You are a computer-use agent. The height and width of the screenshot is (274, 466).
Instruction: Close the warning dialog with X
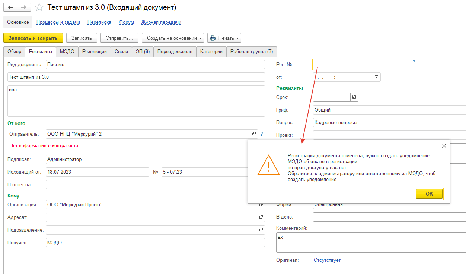pyautogui.click(x=444, y=146)
